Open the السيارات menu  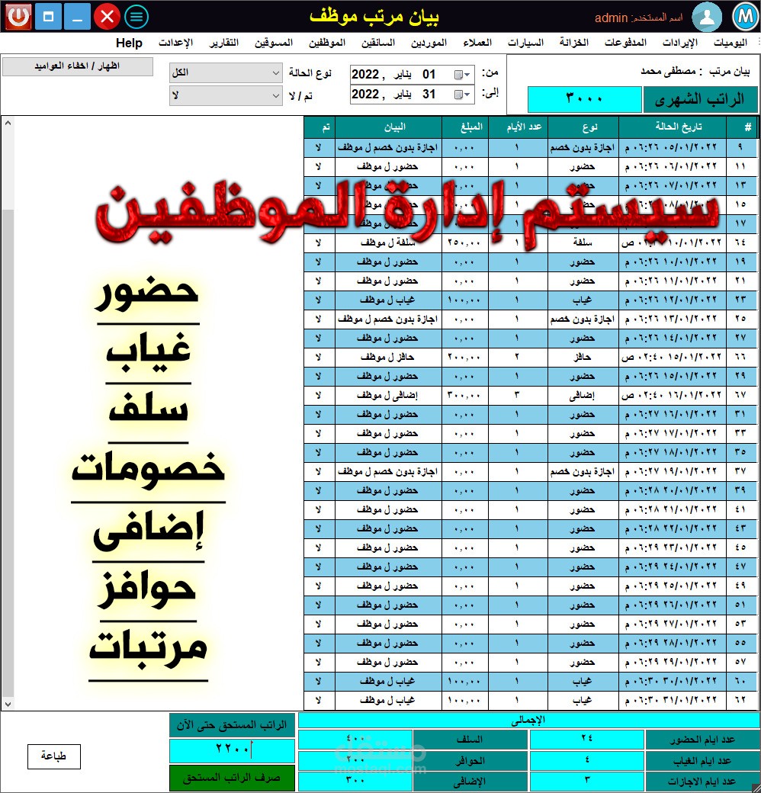pyautogui.click(x=526, y=43)
